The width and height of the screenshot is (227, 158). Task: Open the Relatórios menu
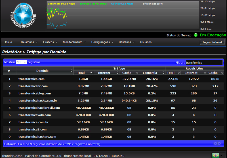(29, 42)
